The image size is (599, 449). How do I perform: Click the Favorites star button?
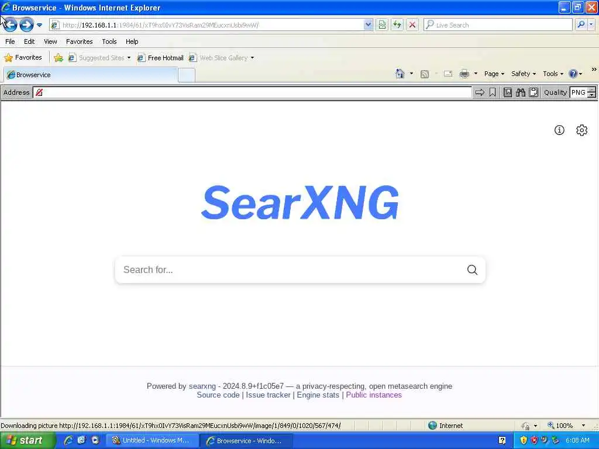(x=23, y=58)
